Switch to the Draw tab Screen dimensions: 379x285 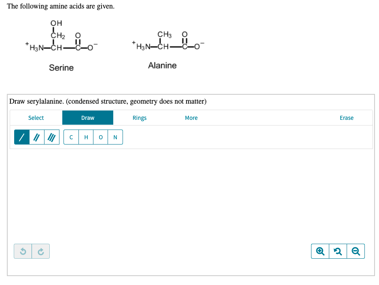point(88,118)
